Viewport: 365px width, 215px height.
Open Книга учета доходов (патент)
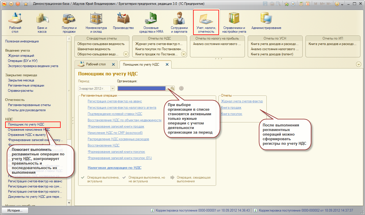272,54
